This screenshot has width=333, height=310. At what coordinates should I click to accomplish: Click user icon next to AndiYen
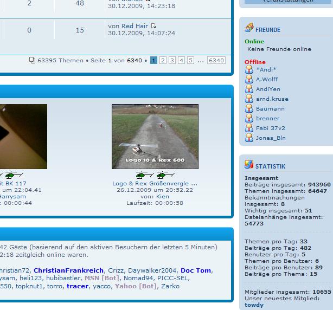pos(249,89)
